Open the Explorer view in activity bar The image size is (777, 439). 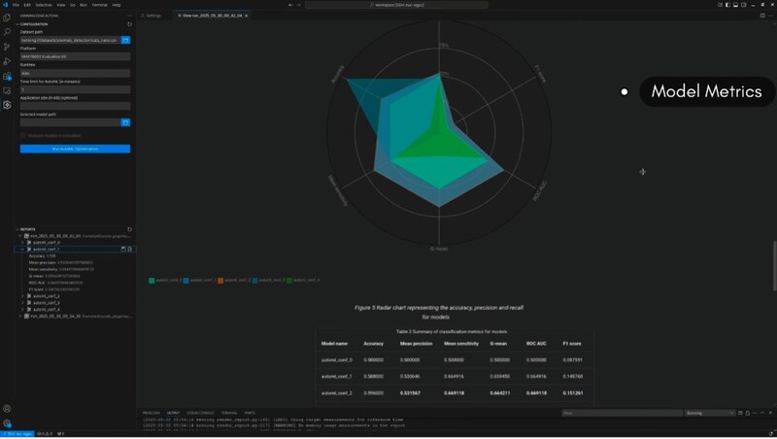point(7,17)
